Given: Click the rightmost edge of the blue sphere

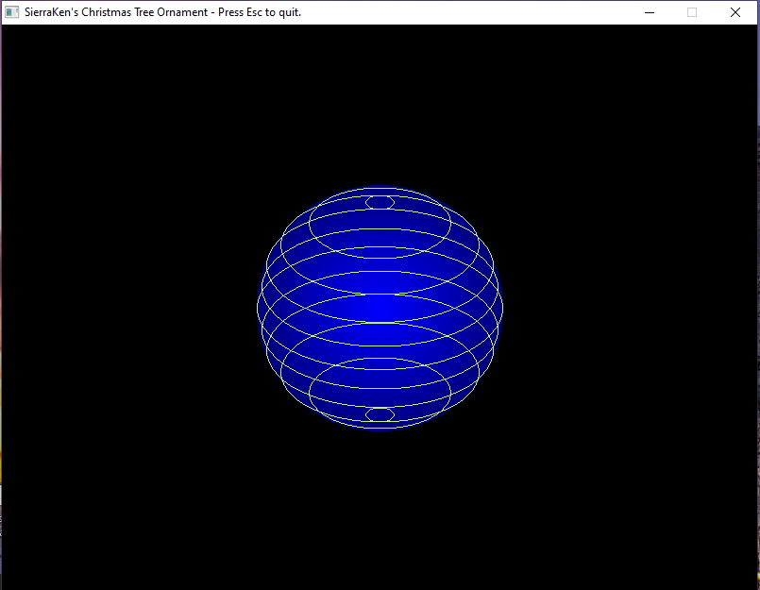Looking at the screenshot, I should [x=500, y=308].
